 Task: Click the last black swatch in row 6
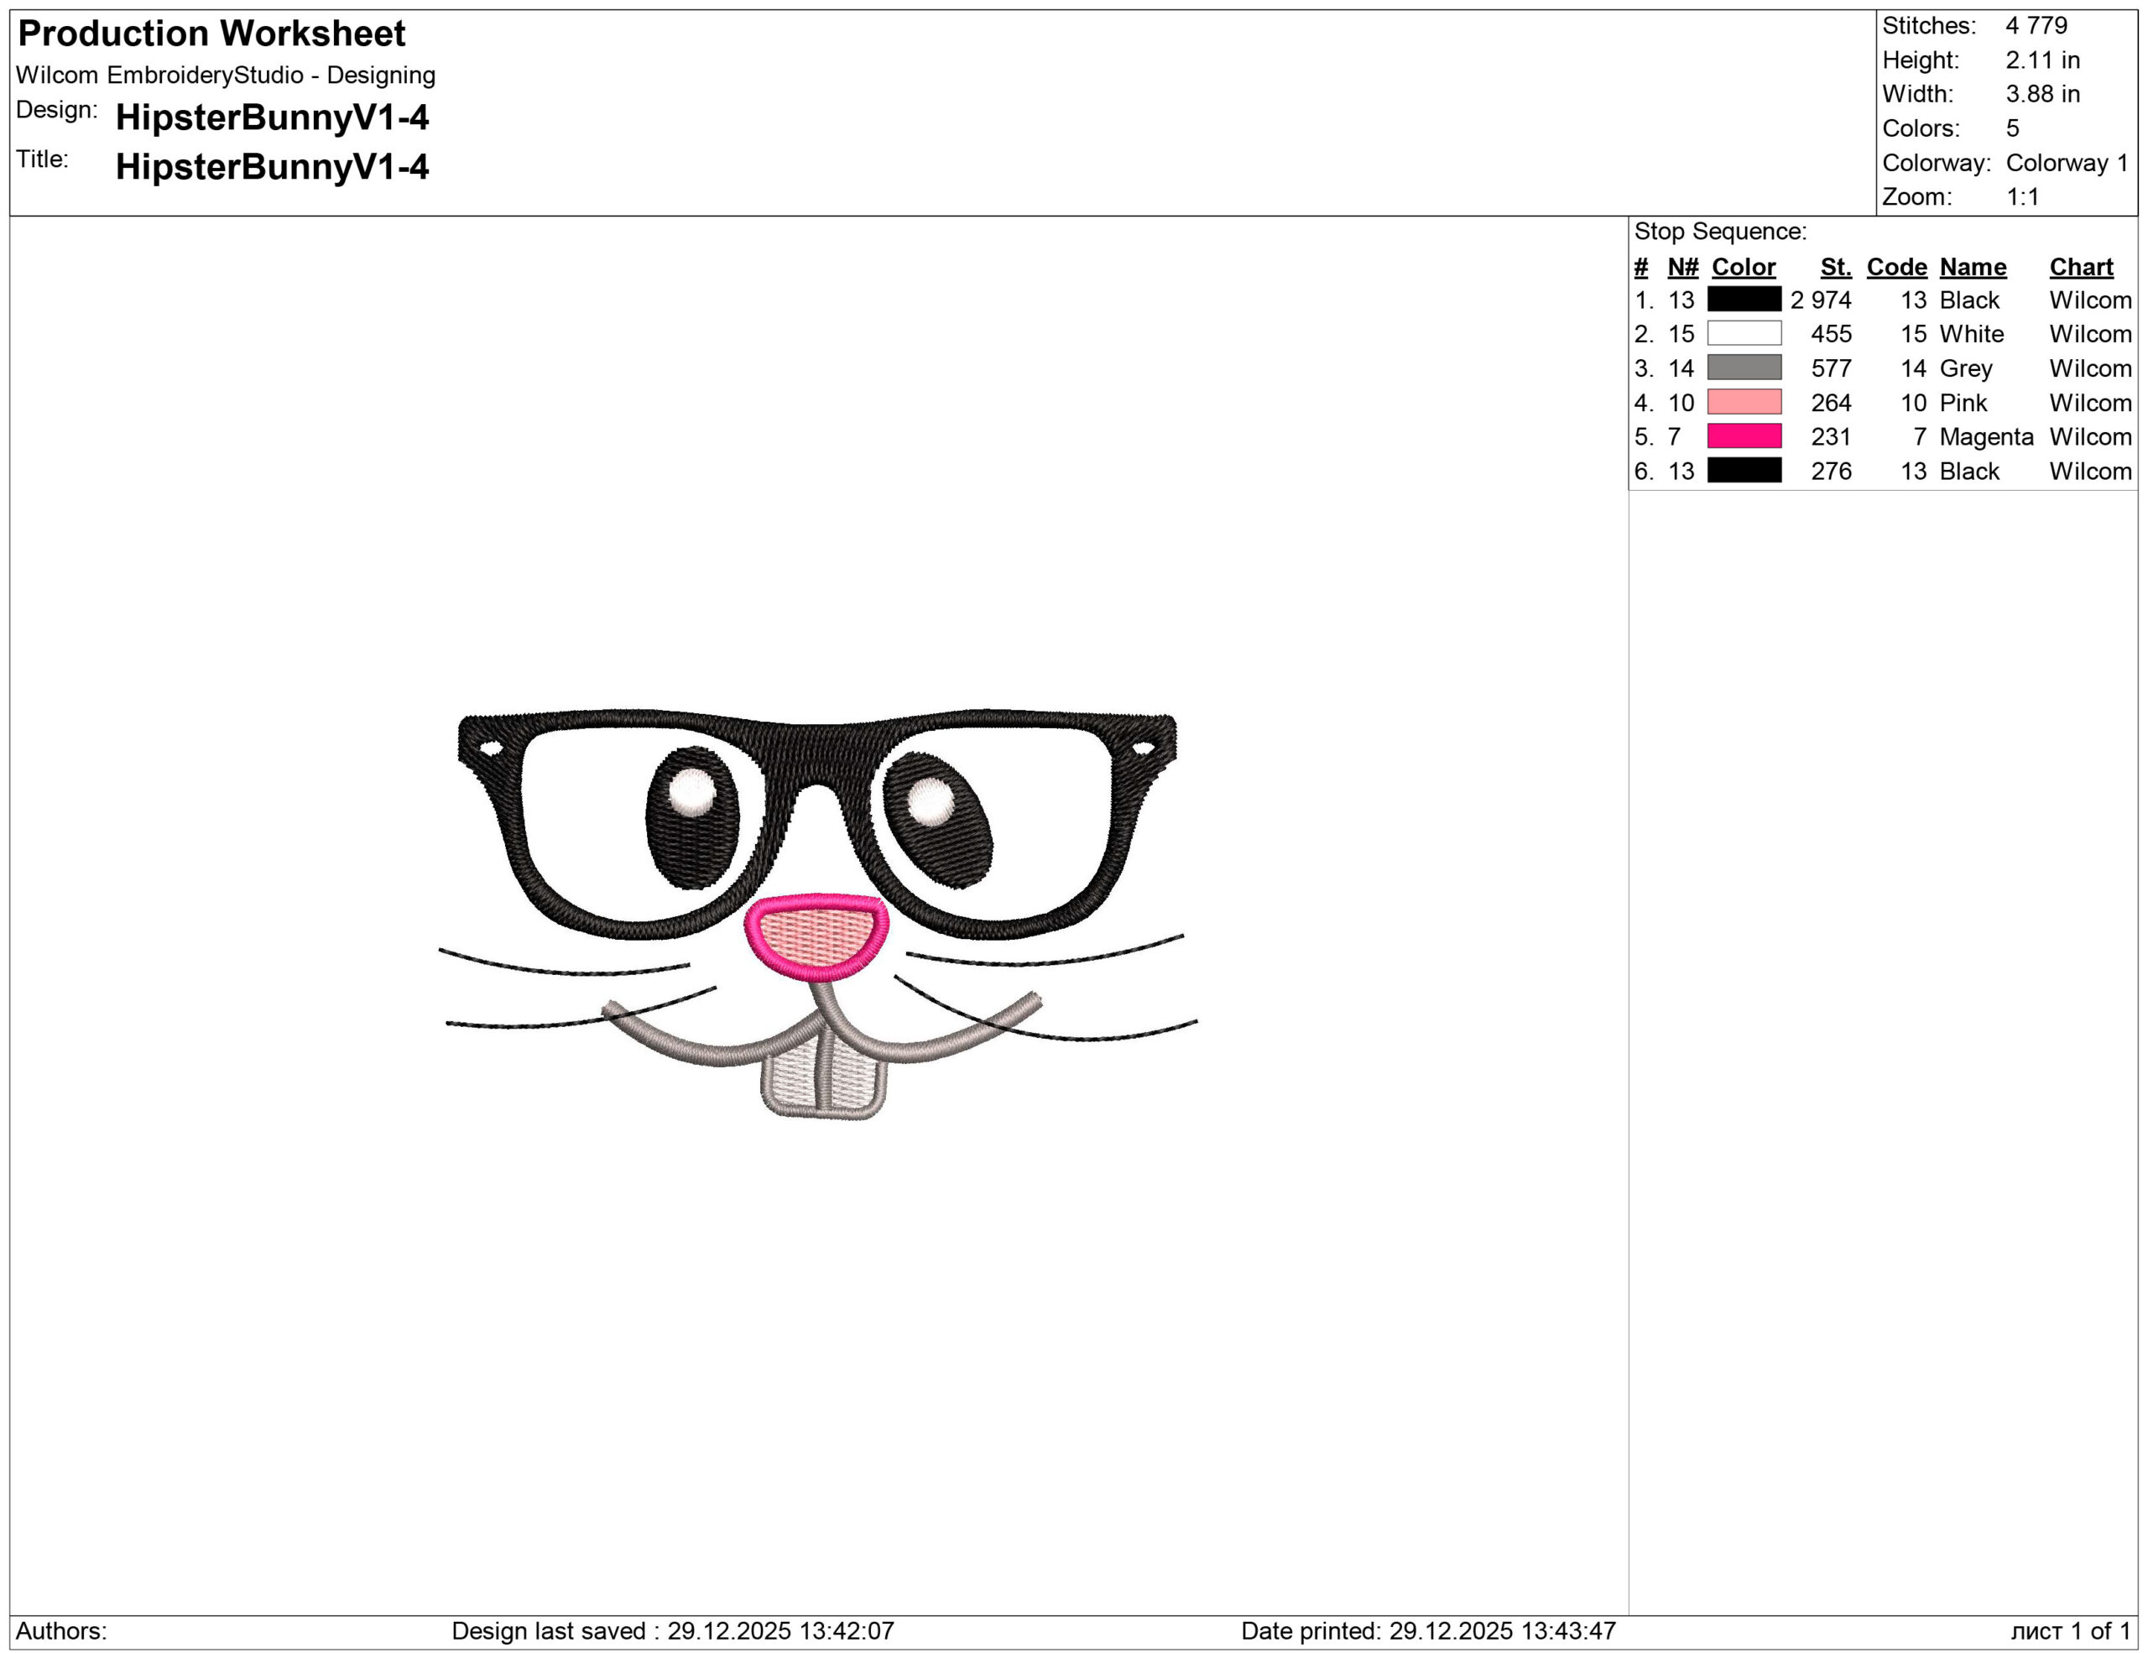[x=1744, y=470]
